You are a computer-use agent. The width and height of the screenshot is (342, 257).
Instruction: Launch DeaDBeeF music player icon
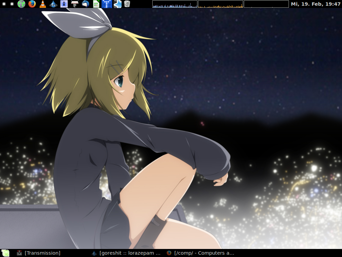[x=53, y=4]
